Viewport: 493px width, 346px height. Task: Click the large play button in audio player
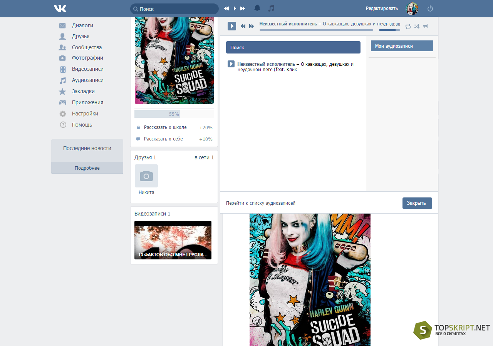coord(232,26)
